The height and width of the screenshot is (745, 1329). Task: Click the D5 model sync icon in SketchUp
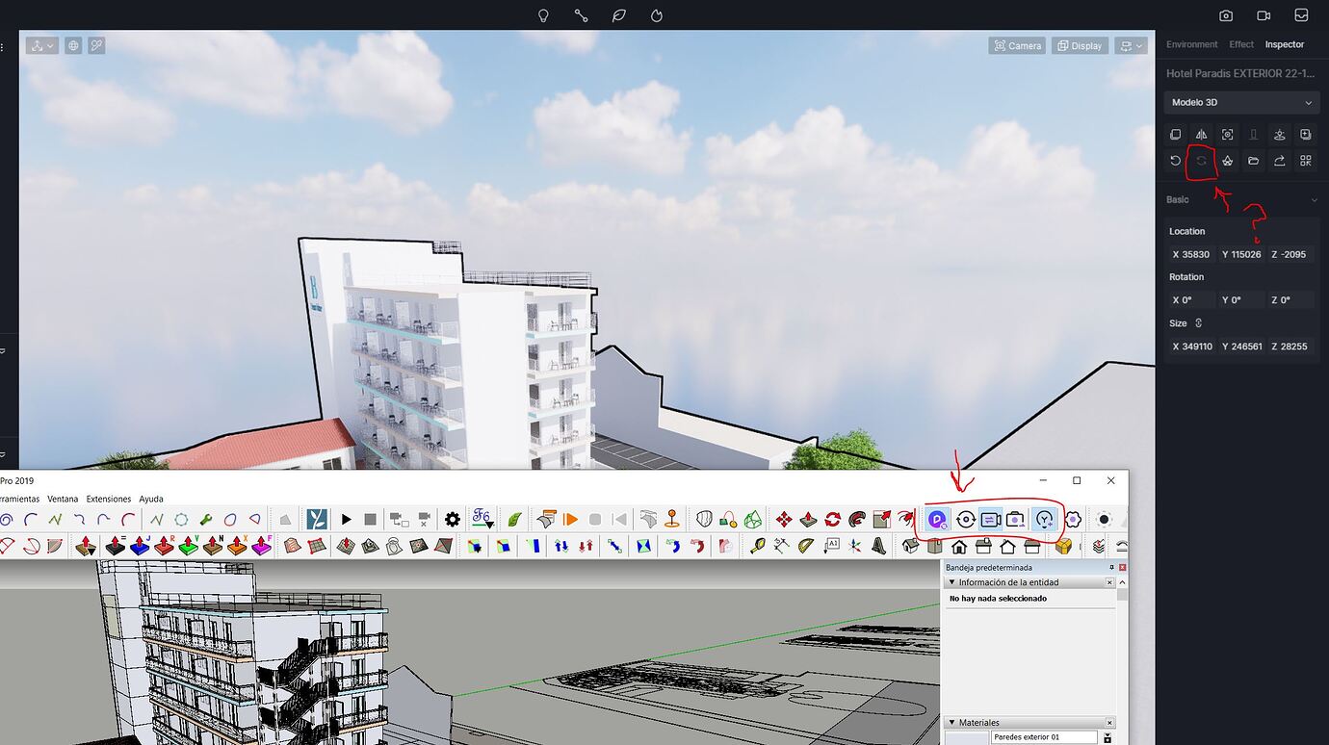[965, 520]
